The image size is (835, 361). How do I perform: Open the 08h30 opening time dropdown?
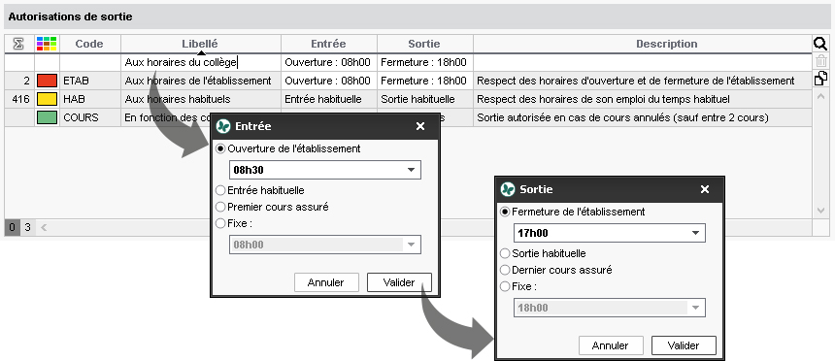pyautogui.click(x=325, y=170)
